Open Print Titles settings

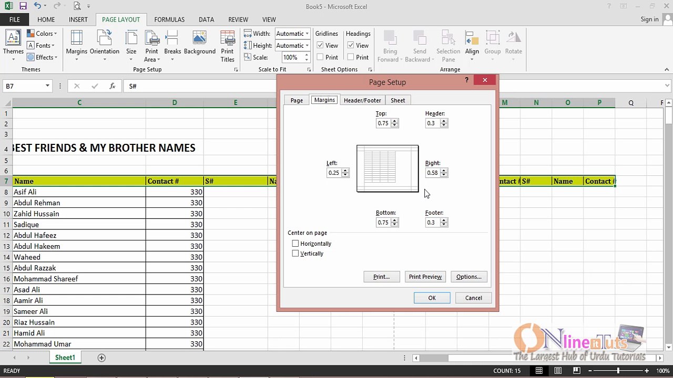point(227,46)
